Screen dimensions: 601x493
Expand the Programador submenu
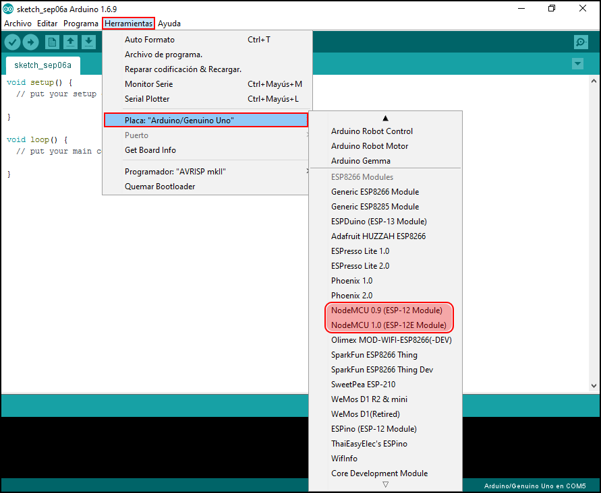(x=206, y=172)
